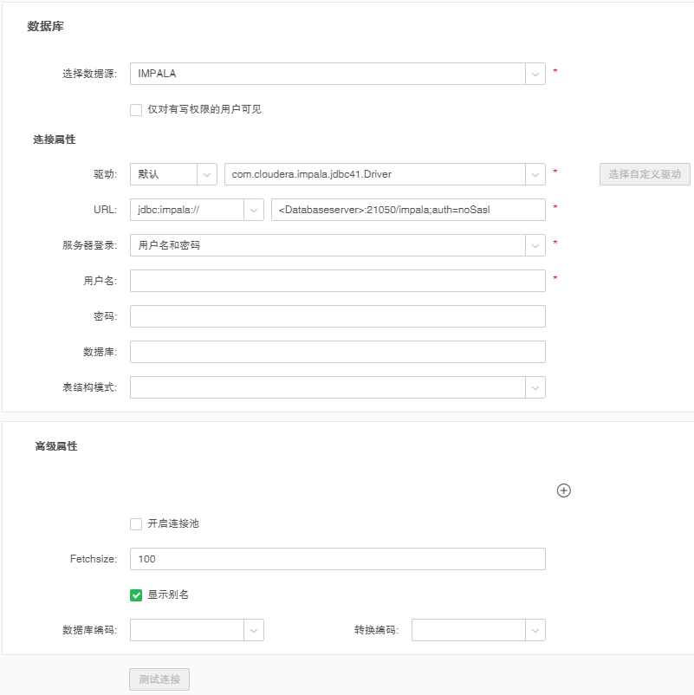Open the com.cloudera.impala.jdbc41.Driver dropdown
The image size is (694, 695).
click(x=384, y=174)
